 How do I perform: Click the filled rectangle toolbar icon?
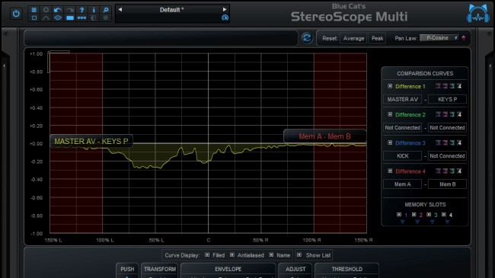pyautogui.click(x=70, y=18)
